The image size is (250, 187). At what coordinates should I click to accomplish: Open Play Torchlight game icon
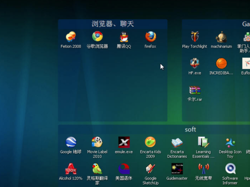[195, 37]
